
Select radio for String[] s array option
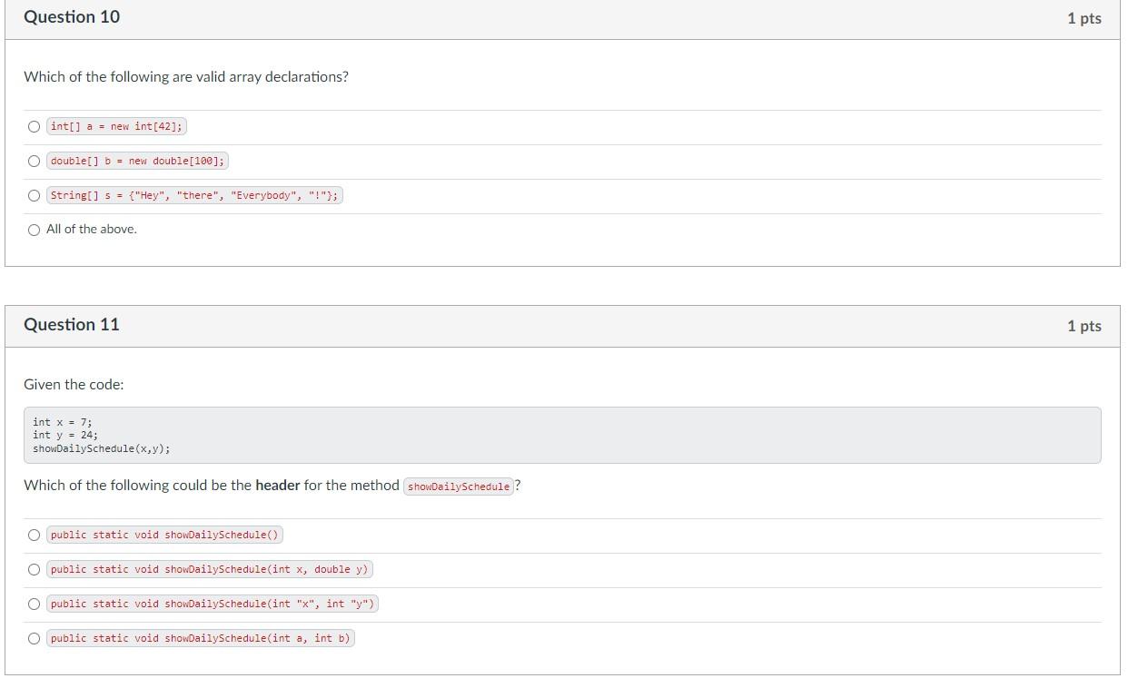pyautogui.click(x=34, y=195)
